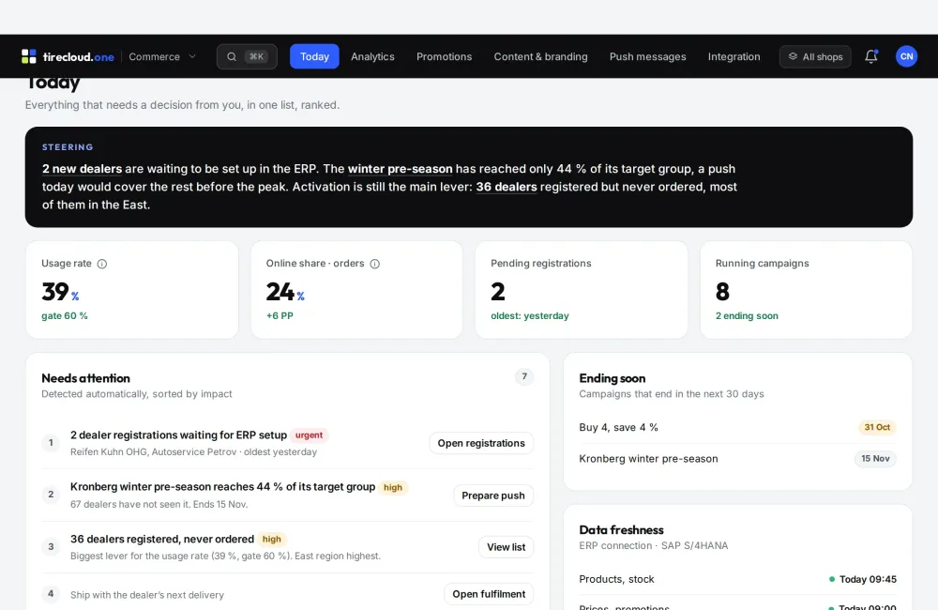Open the CN user avatar menu

tap(906, 56)
